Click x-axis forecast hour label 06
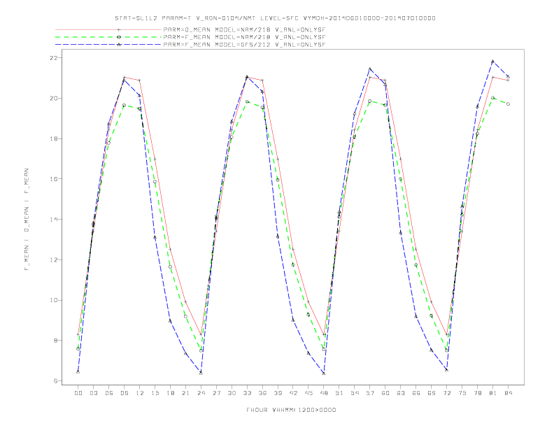554x428 pixels. 109,393
